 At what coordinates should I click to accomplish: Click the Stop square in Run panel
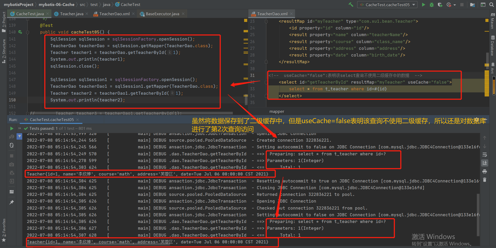[12, 156]
